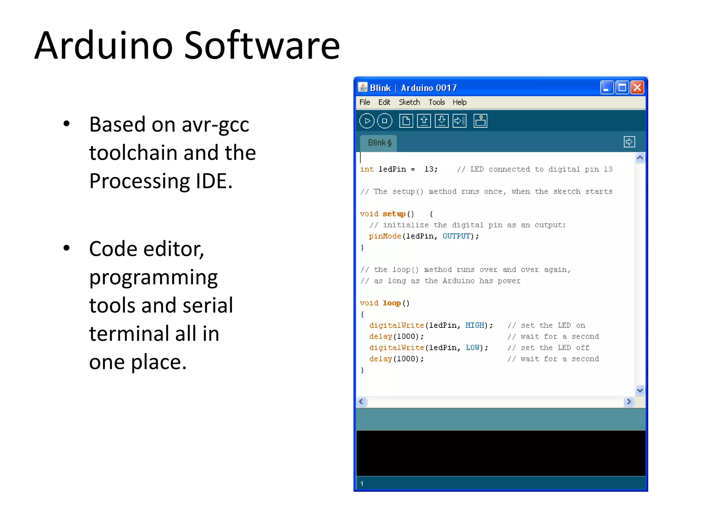Click the horizontal scrollbar right arrow
The height and width of the screenshot is (530, 707).
[x=629, y=402]
